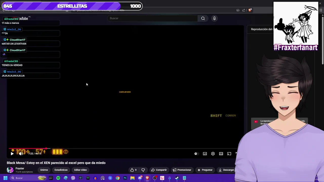This screenshot has height=182, width=324.
Task: Open Google Chrome from taskbar
Action: coord(117,178)
